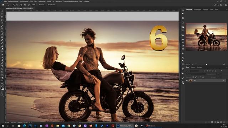Screen dimensions: 228x128
Task: Select the Zoom tool in the toolbox
Action: 2,81
